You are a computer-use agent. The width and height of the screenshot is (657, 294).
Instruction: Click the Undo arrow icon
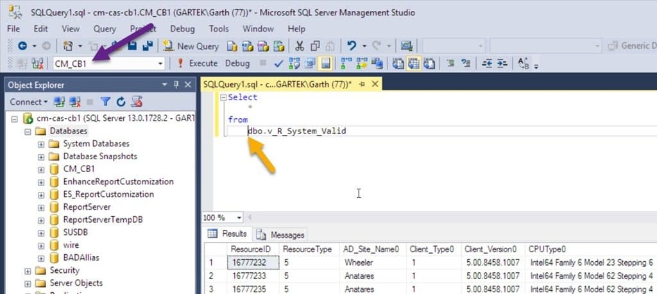tap(352, 46)
